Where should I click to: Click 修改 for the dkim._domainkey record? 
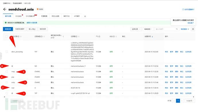click(x=166, y=52)
